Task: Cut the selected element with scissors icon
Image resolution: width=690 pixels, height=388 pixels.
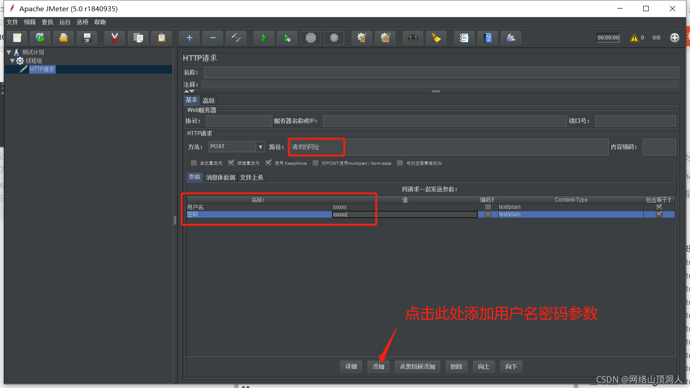Action: click(x=115, y=38)
